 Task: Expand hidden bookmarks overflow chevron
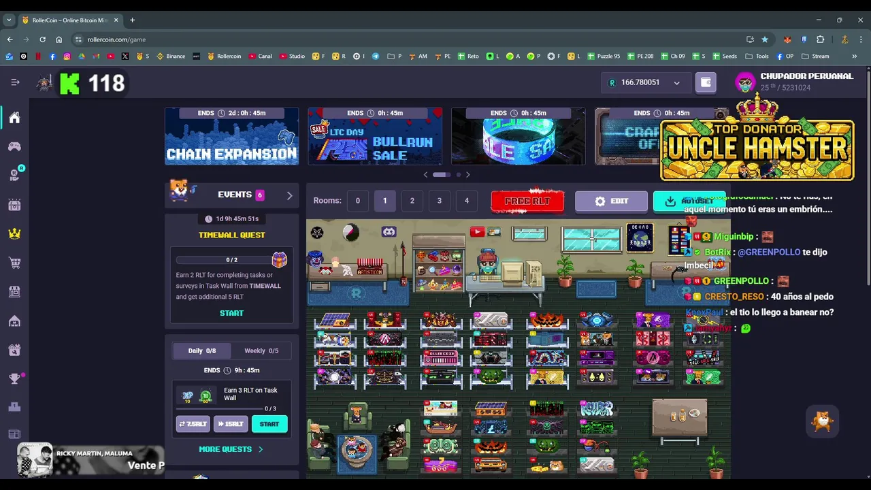pos(854,56)
